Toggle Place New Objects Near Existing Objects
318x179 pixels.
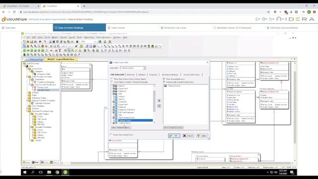pyautogui.click(x=112, y=79)
